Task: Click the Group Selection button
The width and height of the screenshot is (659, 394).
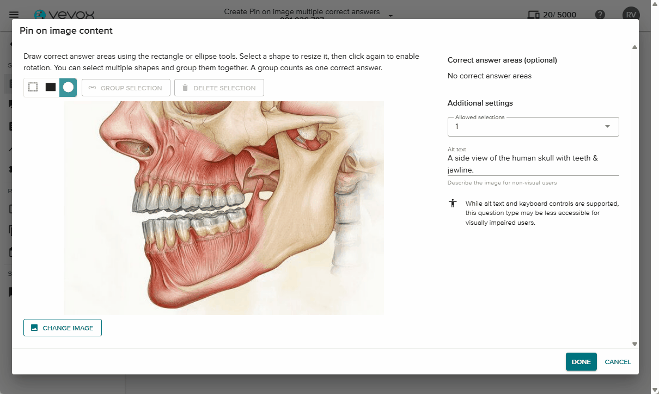Action: (126, 87)
